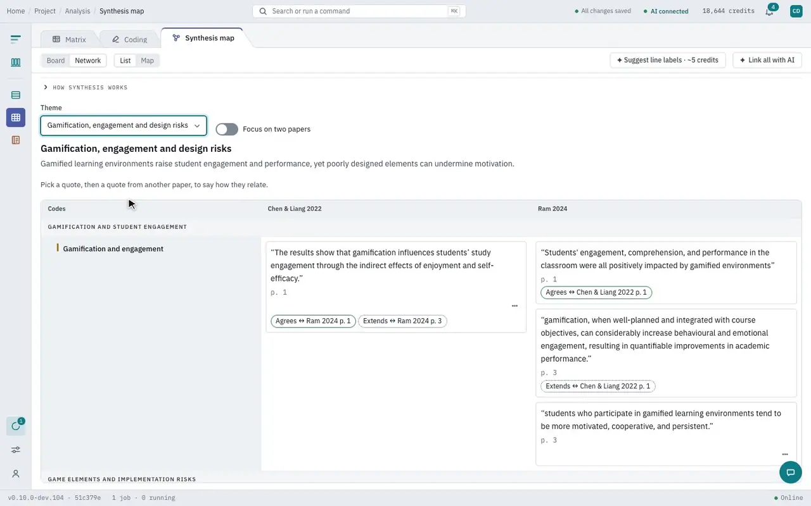811x506 pixels.
Task: Open the chat bubble button
Action: pos(790,472)
